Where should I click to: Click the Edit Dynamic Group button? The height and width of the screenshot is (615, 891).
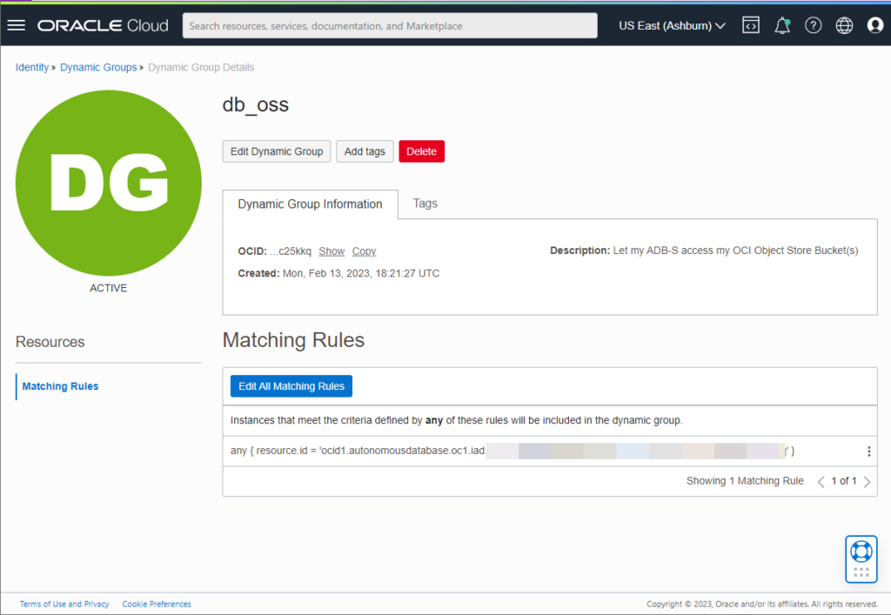click(277, 151)
